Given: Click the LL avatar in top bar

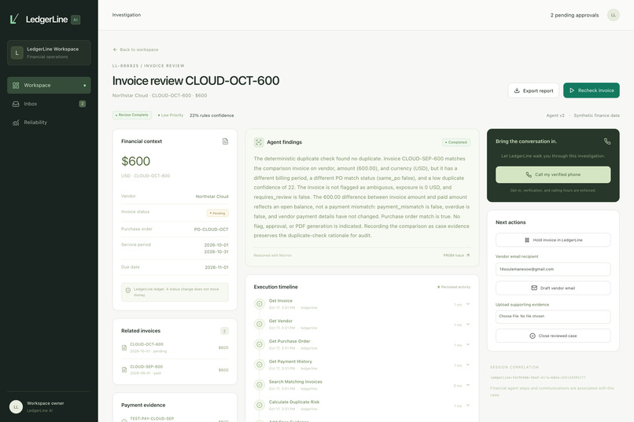Looking at the screenshot, I should coord(613,15).
